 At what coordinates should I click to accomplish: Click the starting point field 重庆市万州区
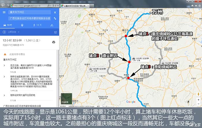(x=29, y=12)
